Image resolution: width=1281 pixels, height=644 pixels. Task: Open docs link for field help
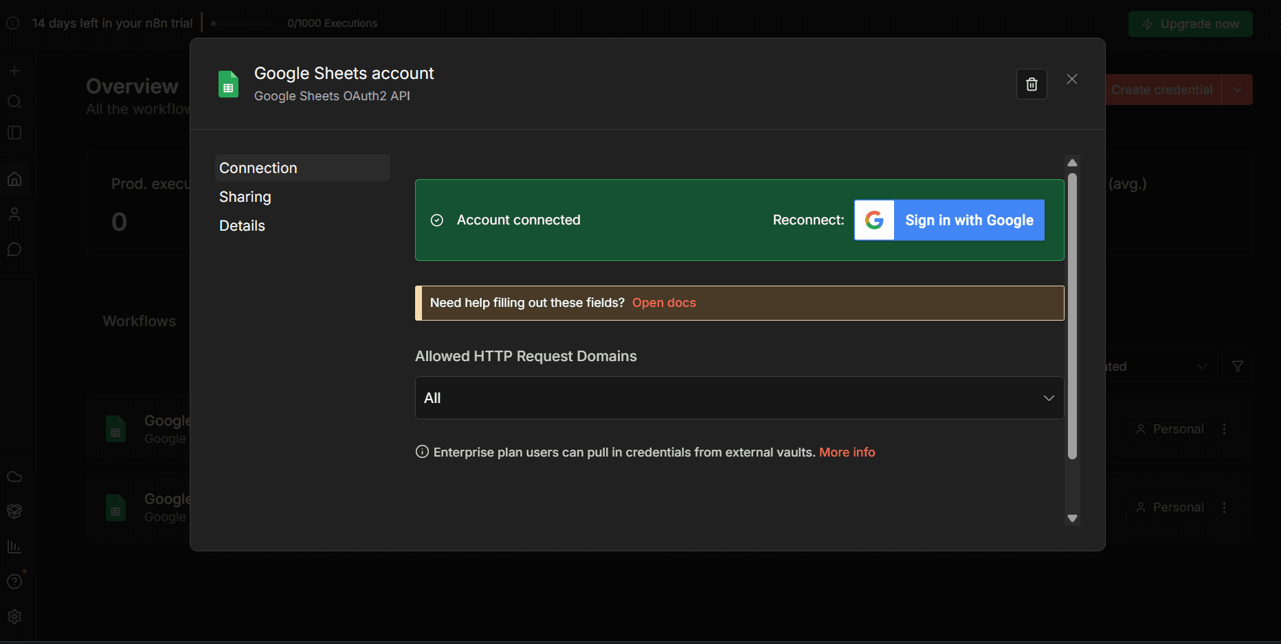coord(664,303)
